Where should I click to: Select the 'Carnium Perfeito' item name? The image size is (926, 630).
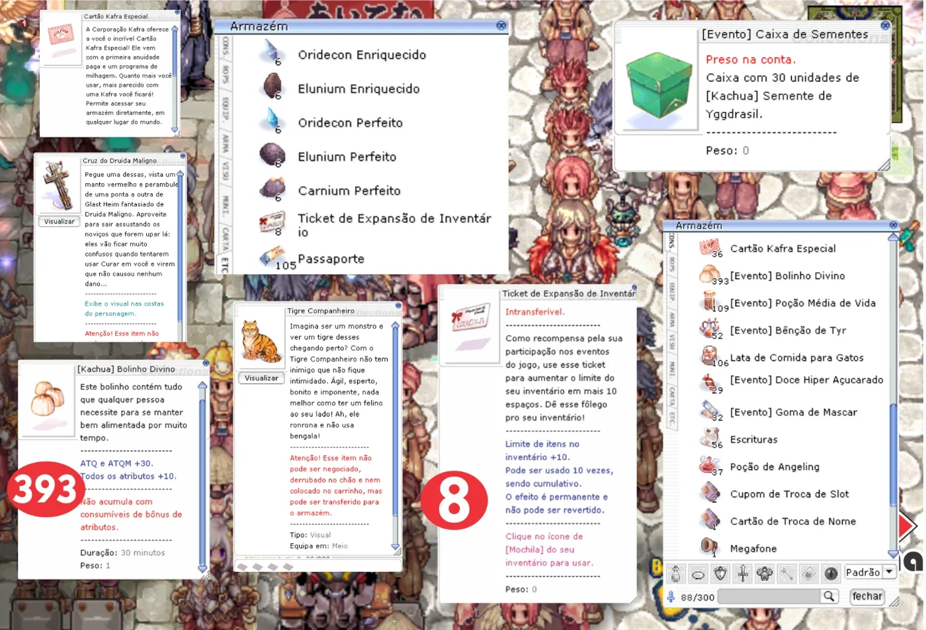click(349, 190)
